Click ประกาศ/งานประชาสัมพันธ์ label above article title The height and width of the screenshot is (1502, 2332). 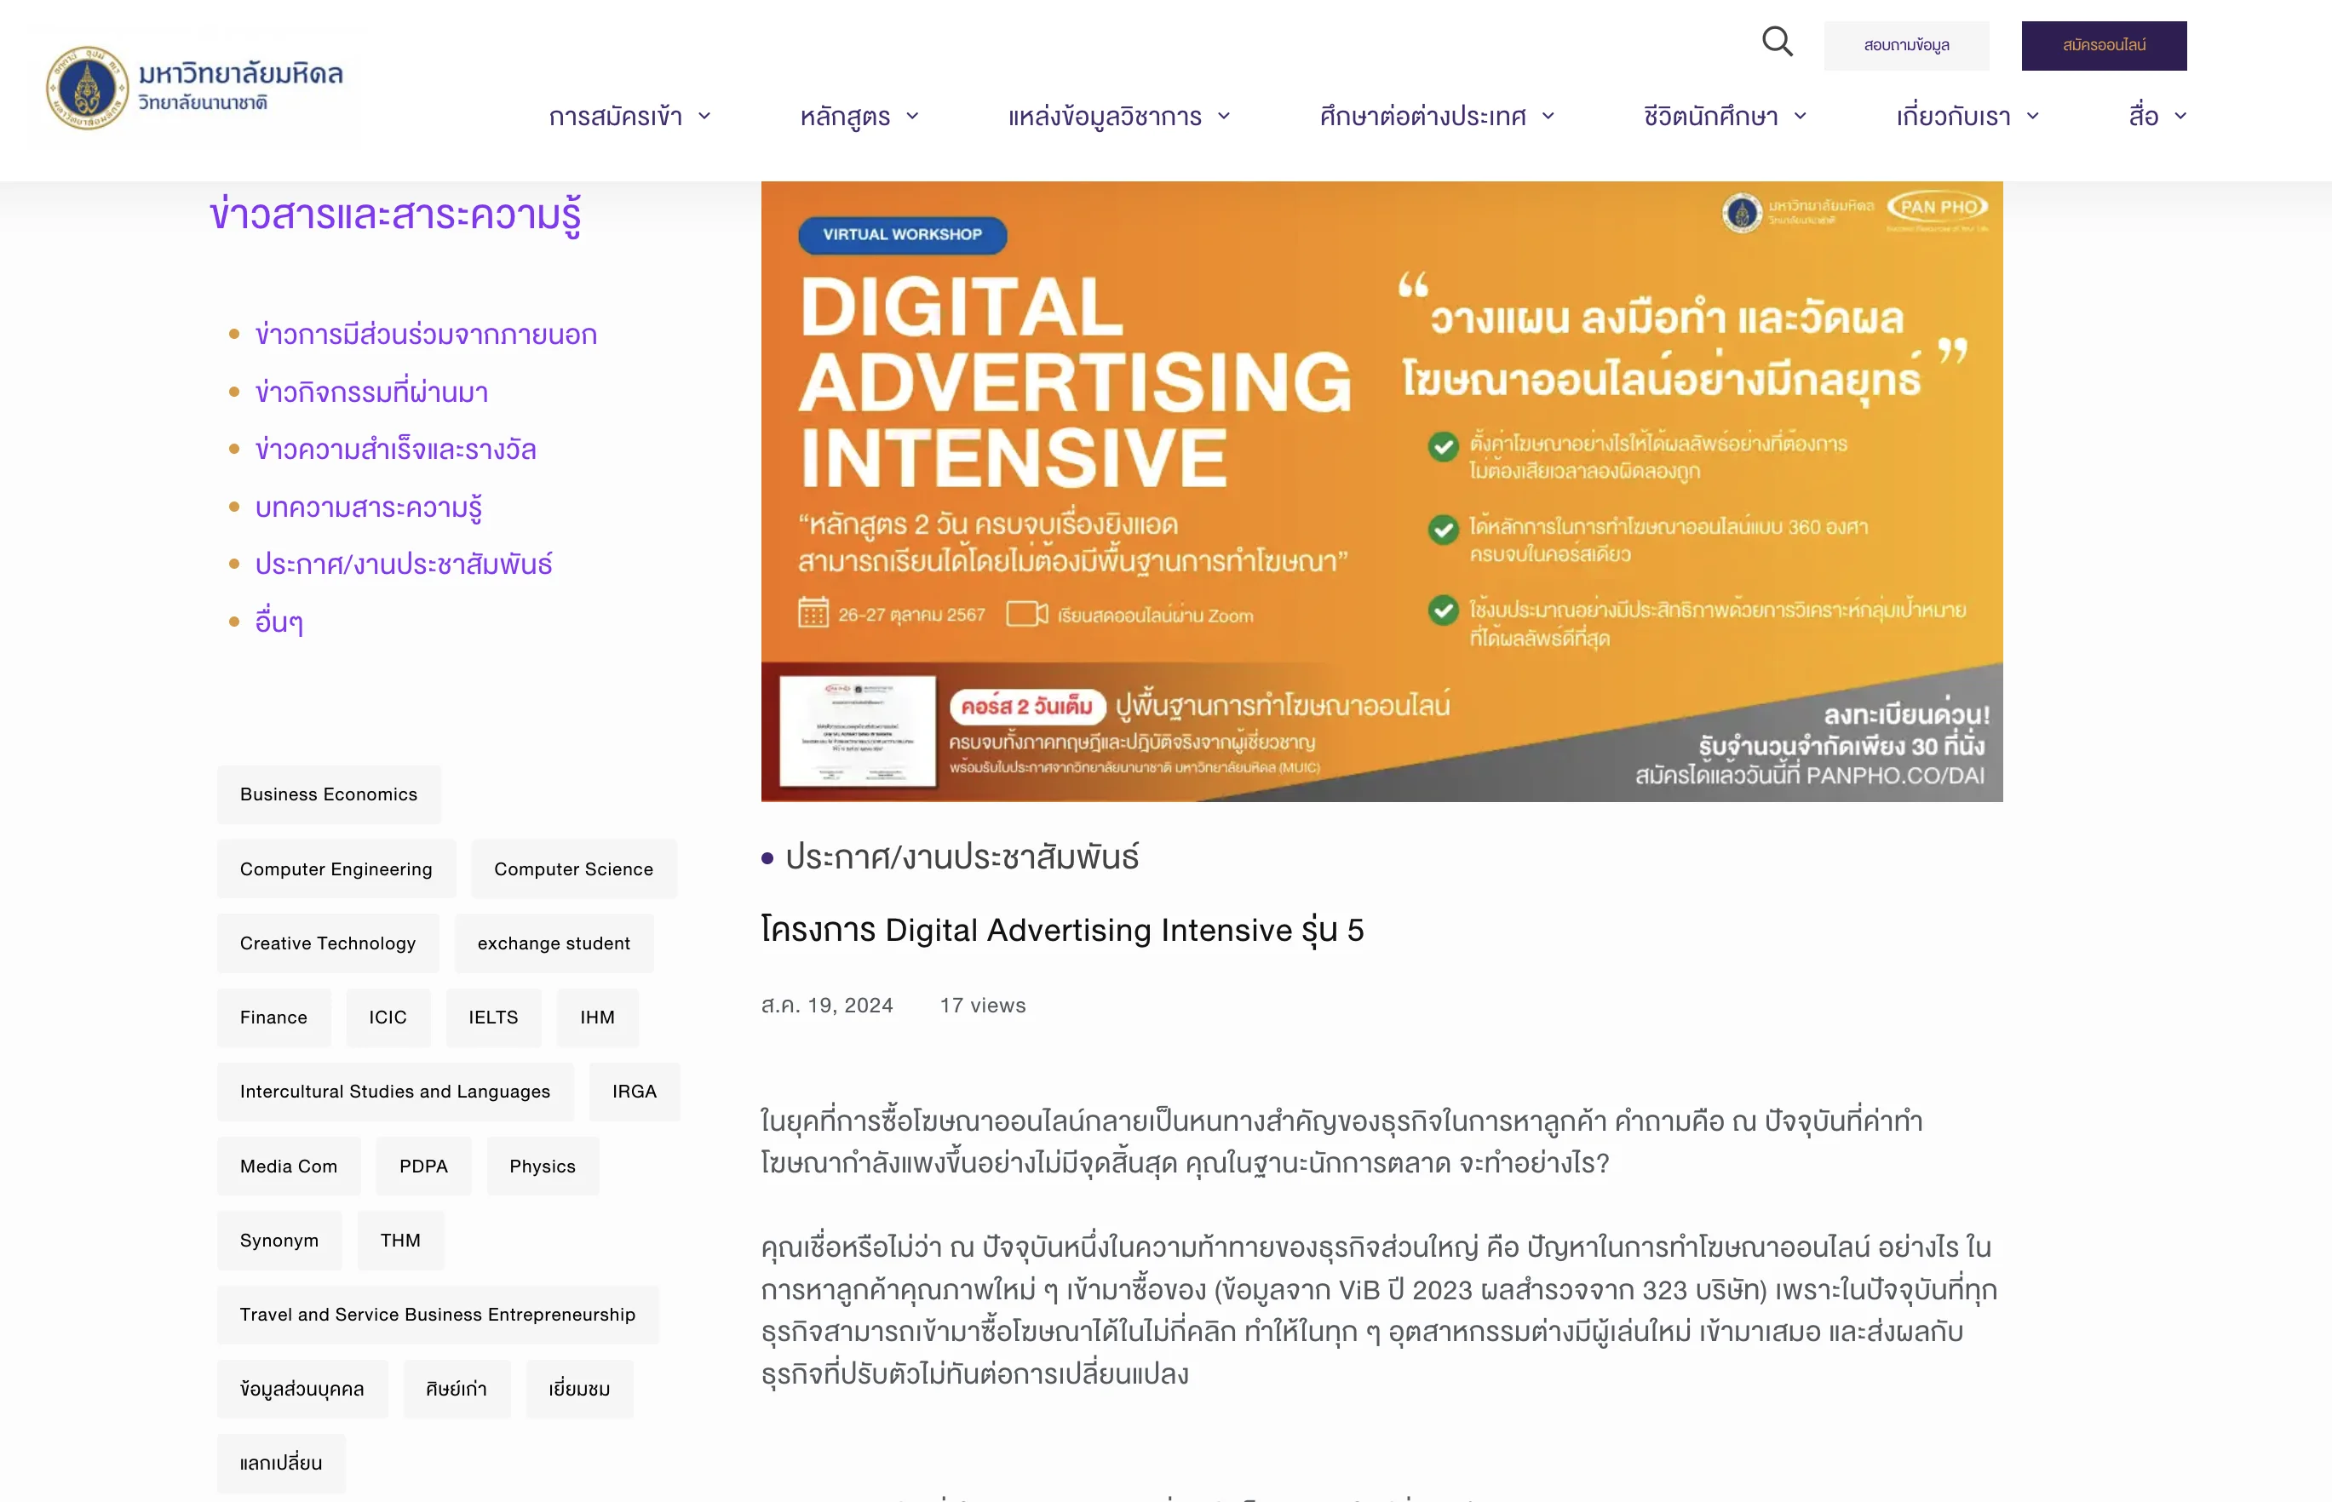tap(962, 857)
